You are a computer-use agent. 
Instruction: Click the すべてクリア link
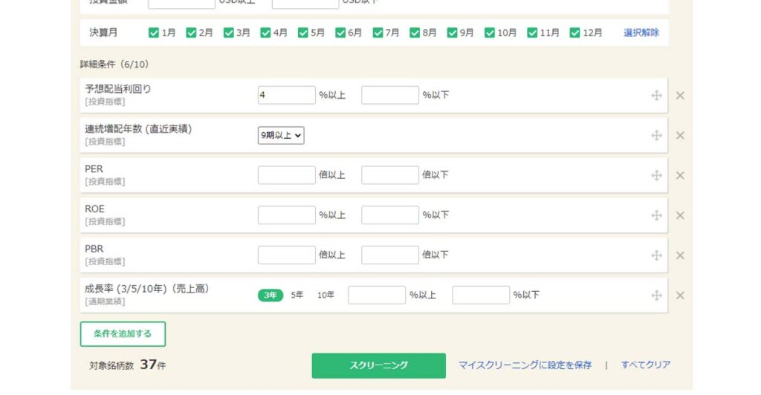pos(646,365)
